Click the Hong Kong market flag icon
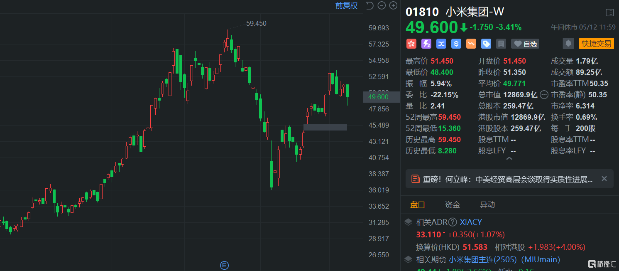 coord(411,44)
